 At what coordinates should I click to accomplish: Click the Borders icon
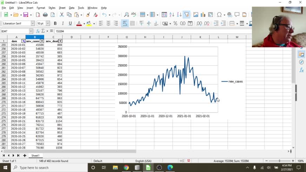click(x=232, y=24)
